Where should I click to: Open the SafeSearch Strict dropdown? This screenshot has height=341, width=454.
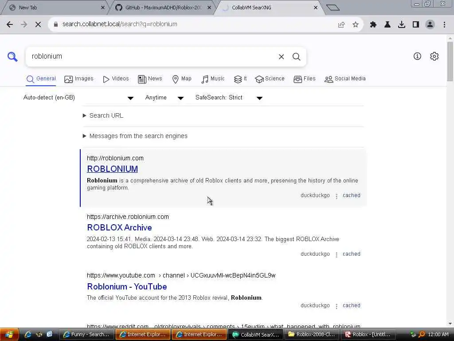[229, 98]
